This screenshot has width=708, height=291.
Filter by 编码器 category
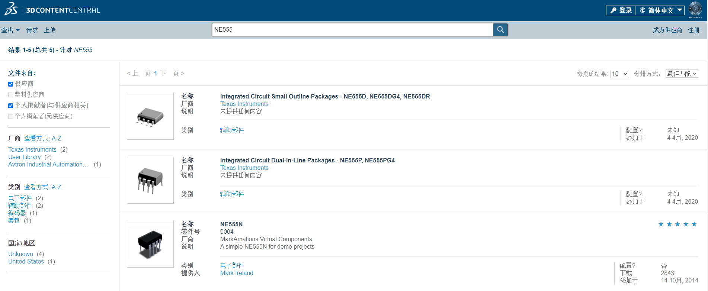(x=17, y=213)
